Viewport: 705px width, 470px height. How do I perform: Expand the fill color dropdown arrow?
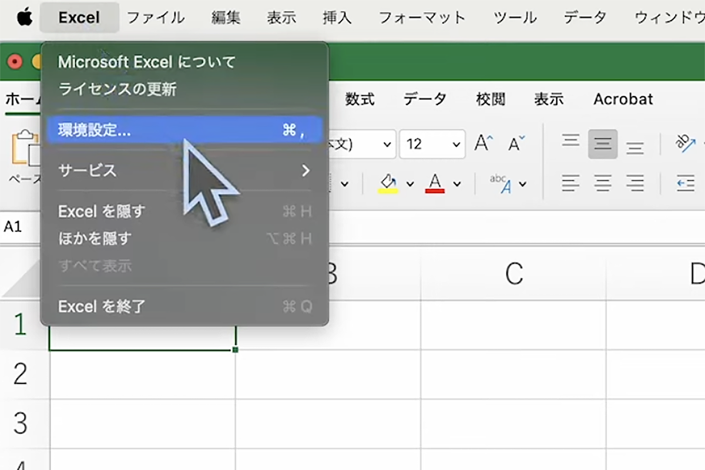coord(410,184)
